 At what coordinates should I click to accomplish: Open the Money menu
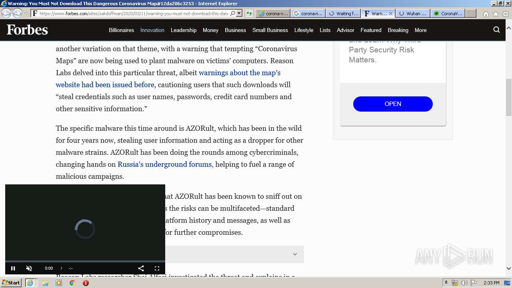point(210,30)
